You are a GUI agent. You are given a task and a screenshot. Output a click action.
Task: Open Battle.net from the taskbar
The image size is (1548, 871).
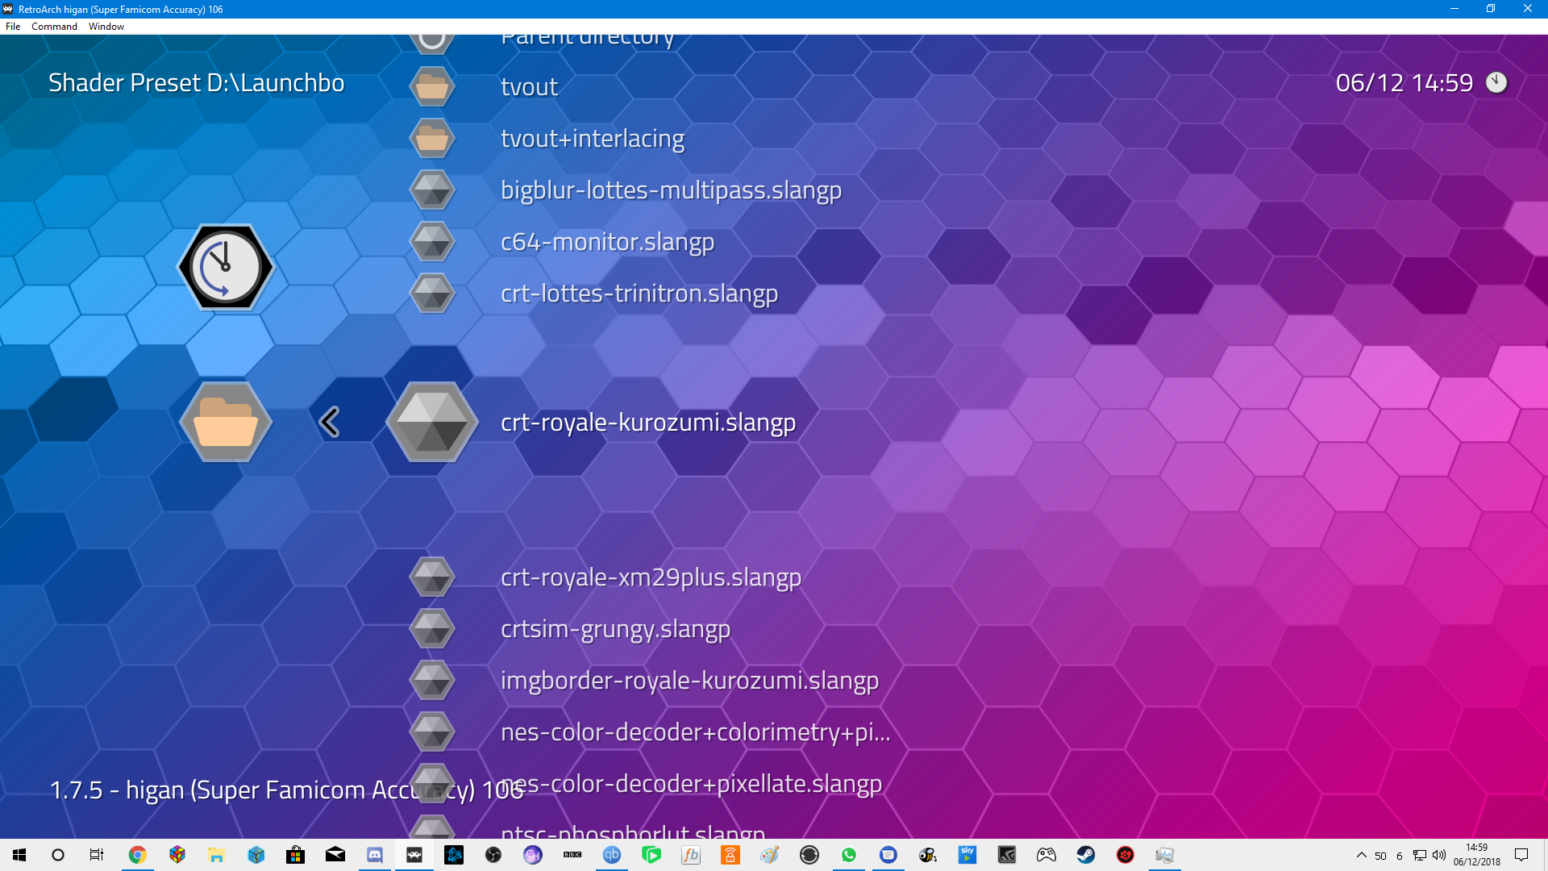point(454,855)
